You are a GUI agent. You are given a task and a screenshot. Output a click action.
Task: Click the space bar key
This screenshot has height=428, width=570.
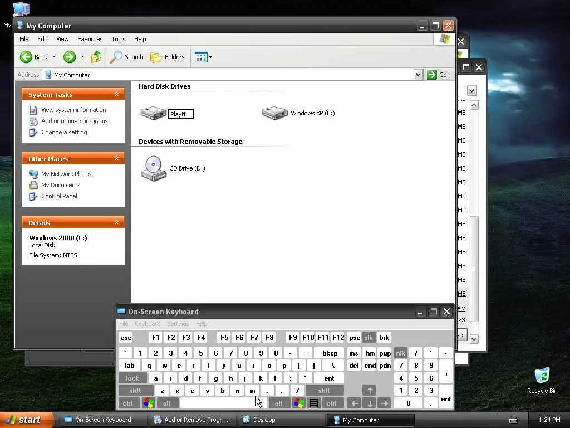(223, 403)
